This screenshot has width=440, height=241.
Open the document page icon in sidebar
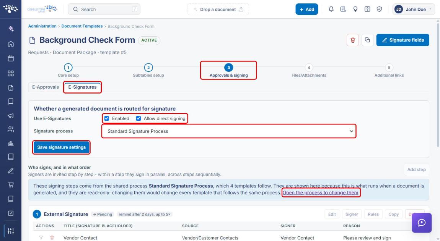11,88
